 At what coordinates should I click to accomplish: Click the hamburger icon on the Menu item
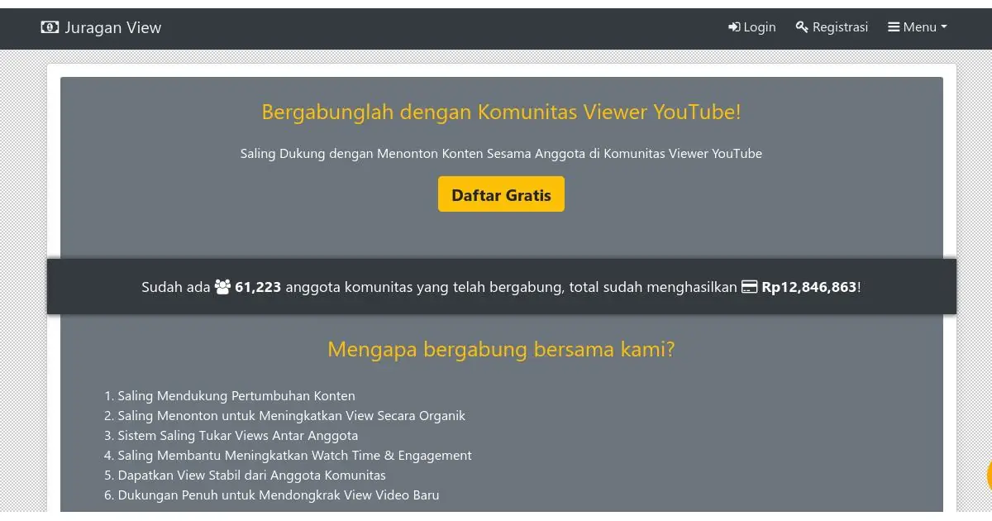(894, 26)
